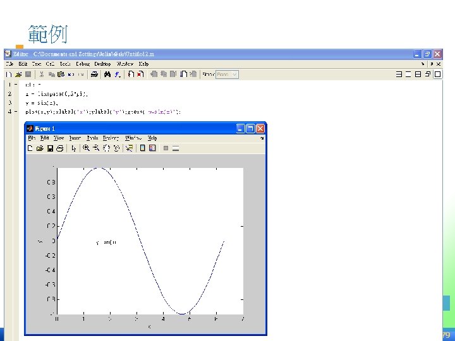
Task: Select the Zoom In tool in Figure 1
Action: tap(86, 148)
